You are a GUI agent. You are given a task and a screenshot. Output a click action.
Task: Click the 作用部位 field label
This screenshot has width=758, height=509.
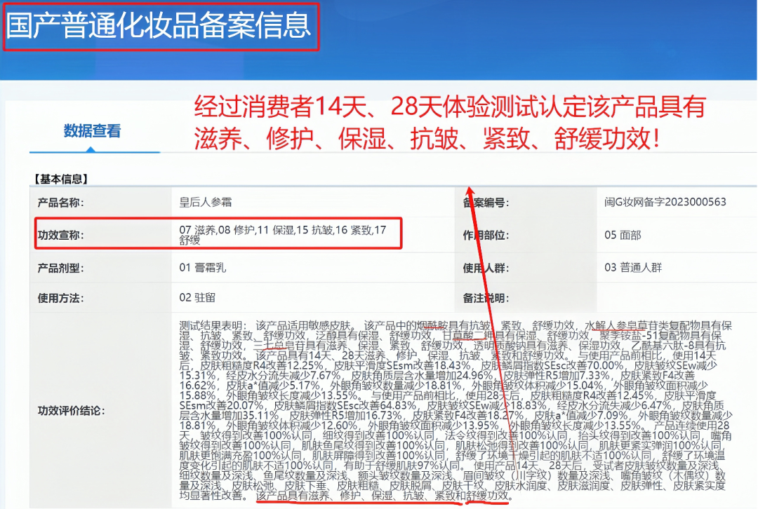point(486,235)
